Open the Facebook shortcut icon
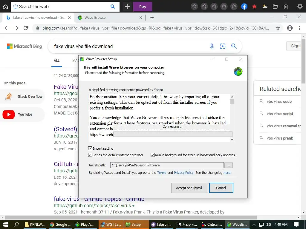 point(244,7)
